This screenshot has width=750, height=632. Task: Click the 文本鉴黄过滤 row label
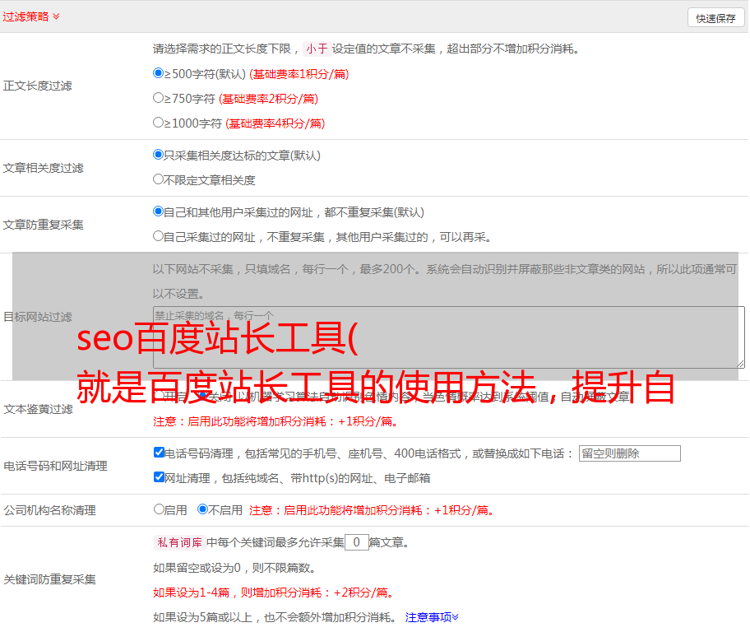[x=39, y=409]
